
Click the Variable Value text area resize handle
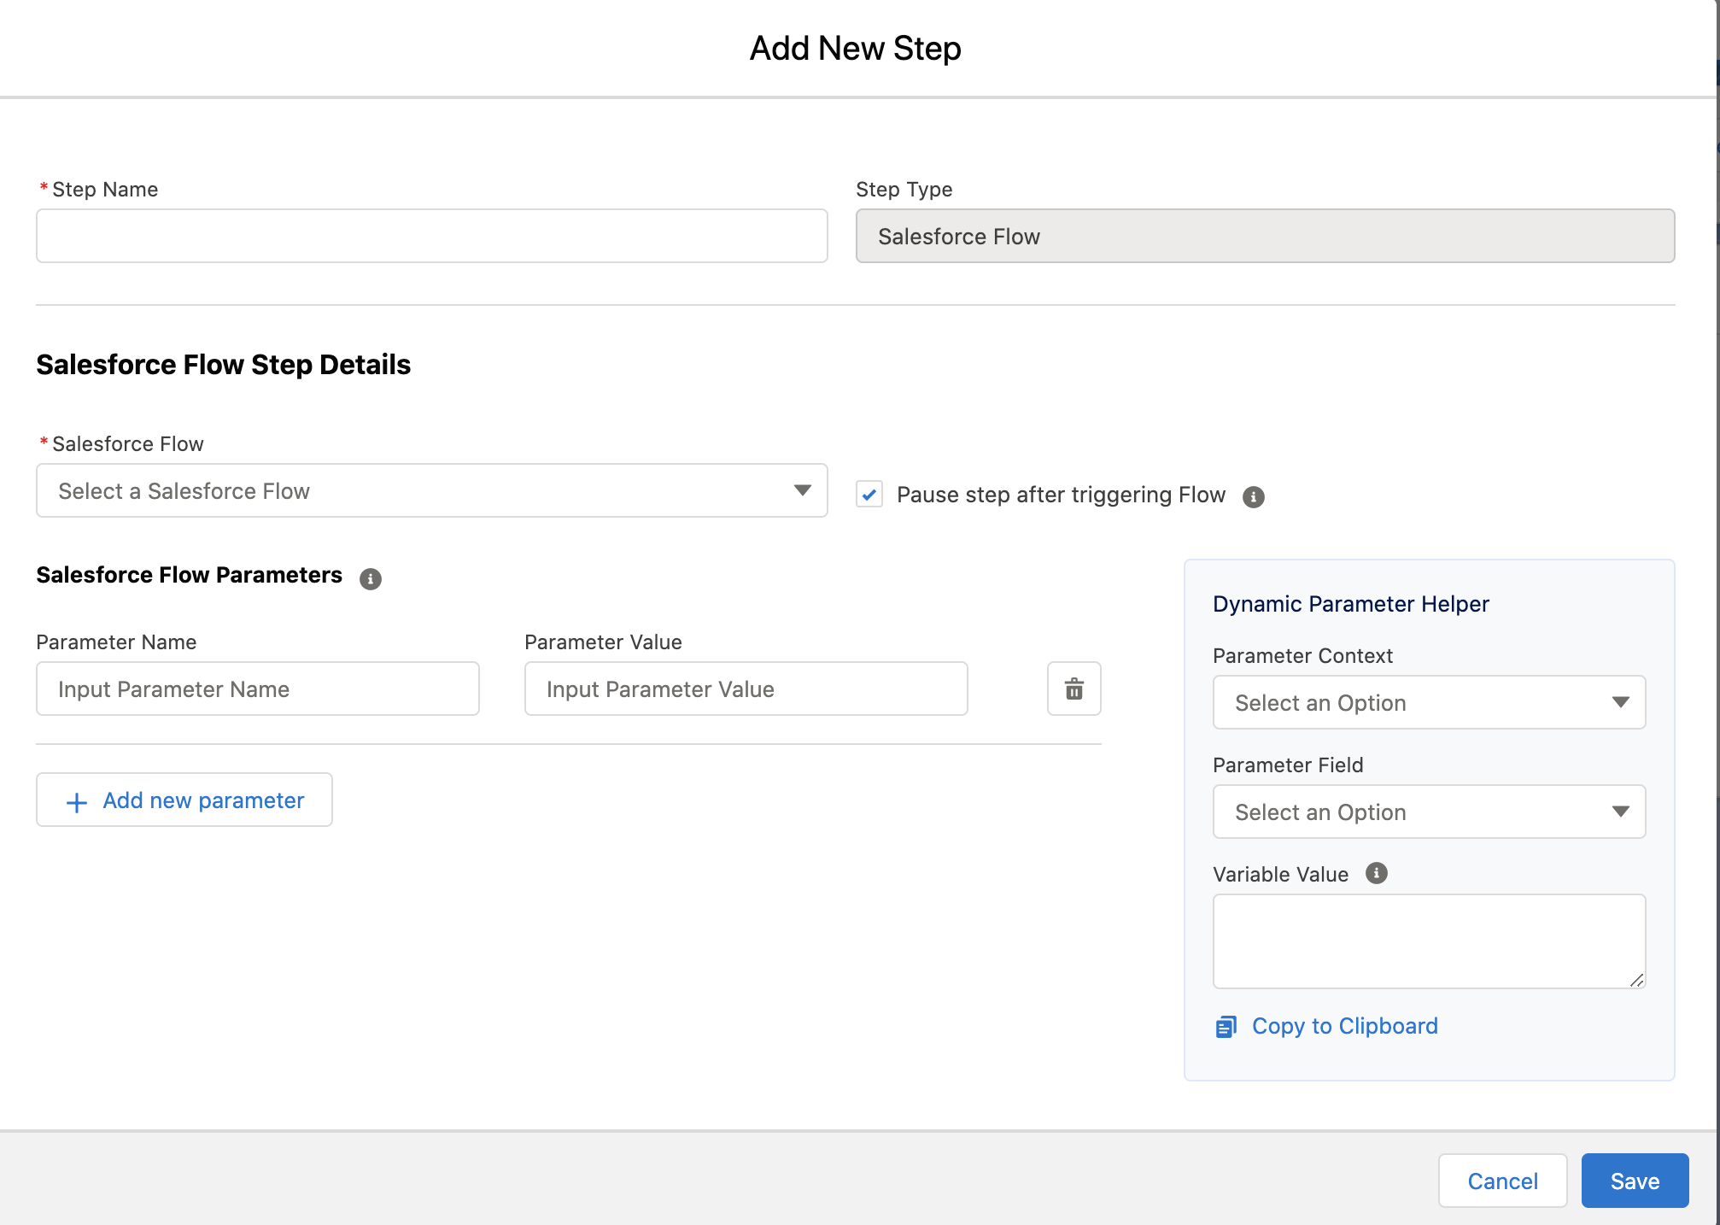(x=1636, y=980)
